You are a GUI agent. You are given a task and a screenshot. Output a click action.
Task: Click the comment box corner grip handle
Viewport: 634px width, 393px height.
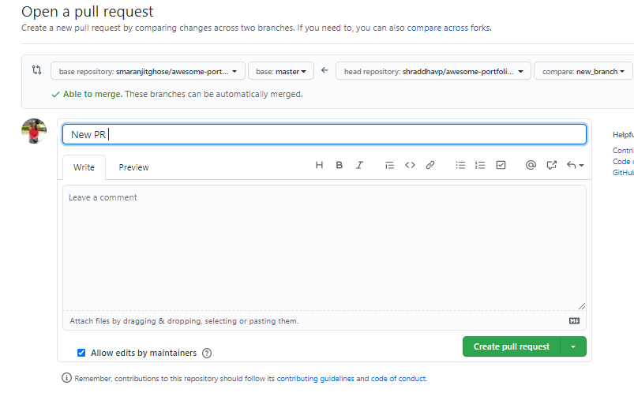tap(582, 306)
